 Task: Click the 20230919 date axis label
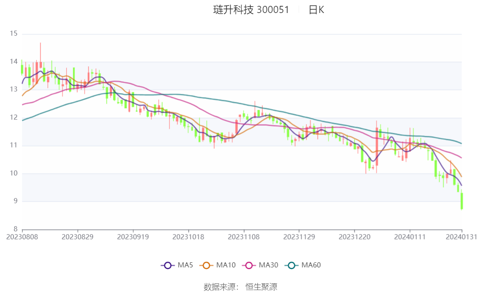[x=133, y=237]
